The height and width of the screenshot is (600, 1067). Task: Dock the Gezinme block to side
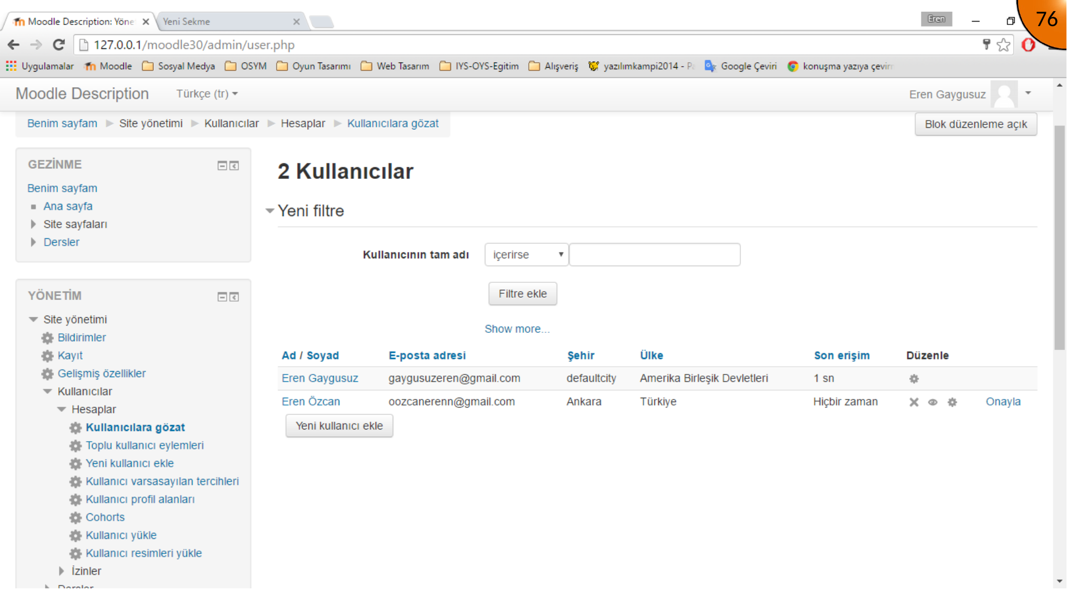point(234,166)
